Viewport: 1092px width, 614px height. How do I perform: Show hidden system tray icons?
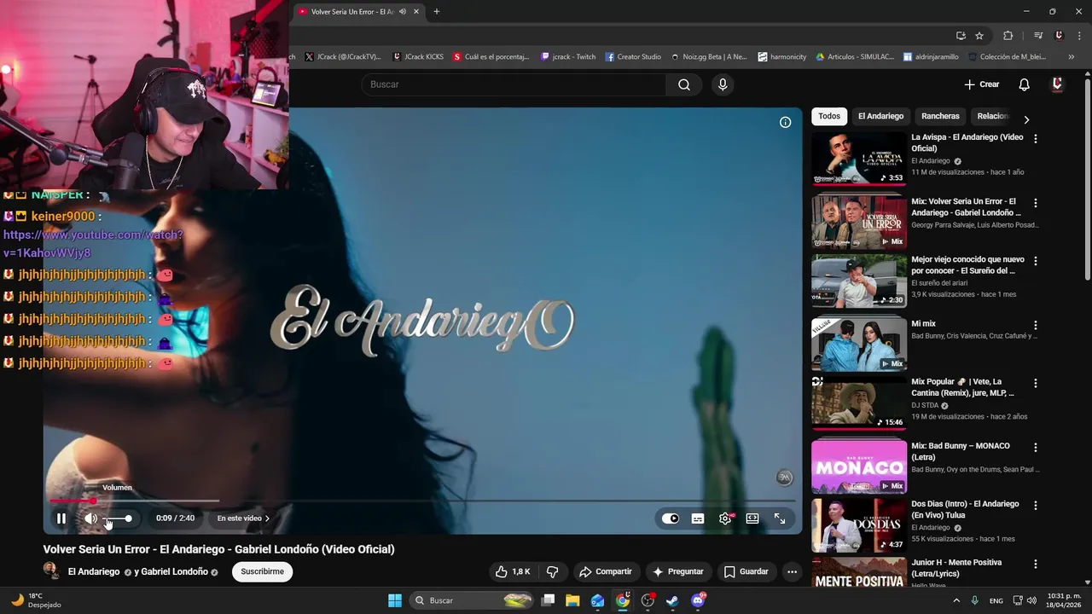[x=956, y=600]
